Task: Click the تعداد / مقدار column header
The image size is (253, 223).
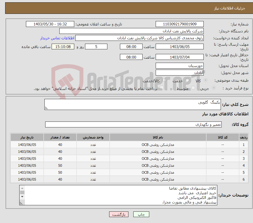Action: [60, 137]
